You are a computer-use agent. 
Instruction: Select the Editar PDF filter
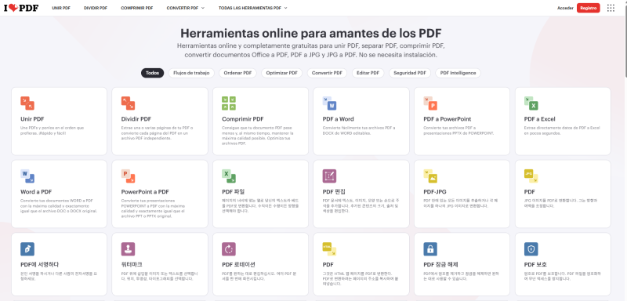coord(368,73)
